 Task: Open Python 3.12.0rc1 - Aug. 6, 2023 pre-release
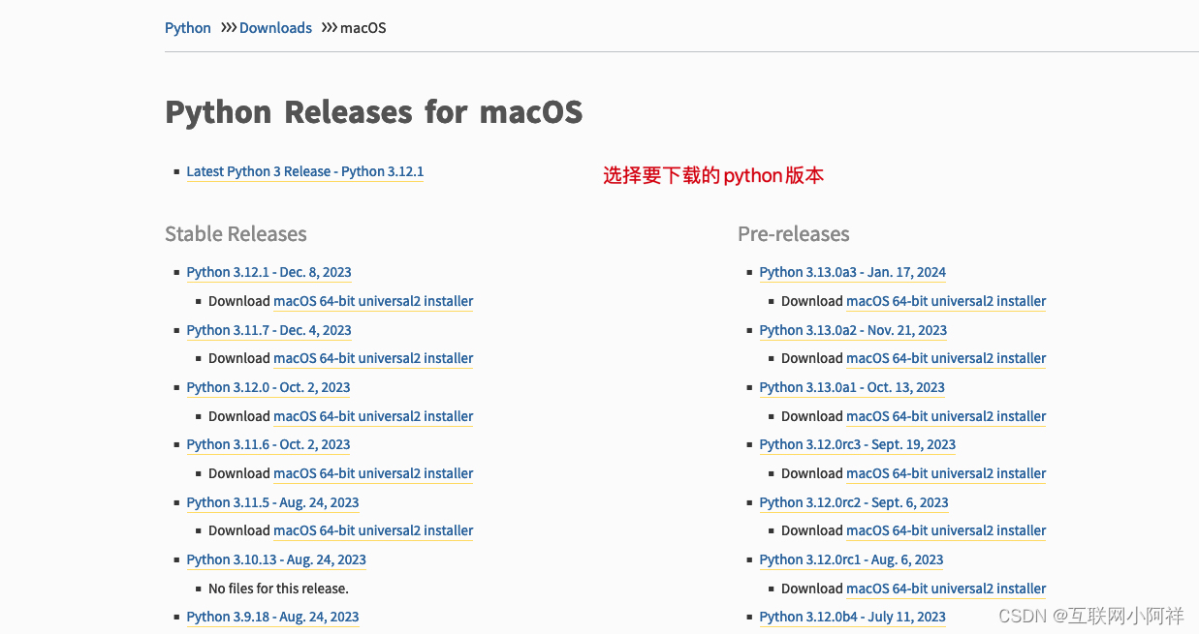coord(851,559)
